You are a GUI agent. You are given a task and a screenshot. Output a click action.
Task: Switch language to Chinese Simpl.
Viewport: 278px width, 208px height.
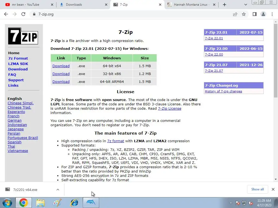point(21,103)
